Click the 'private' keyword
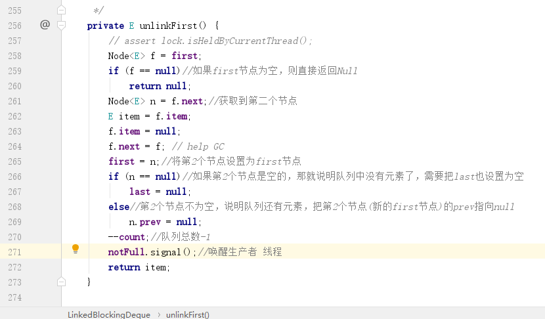This screenshot has height=319, width=545. coord(105,26)
